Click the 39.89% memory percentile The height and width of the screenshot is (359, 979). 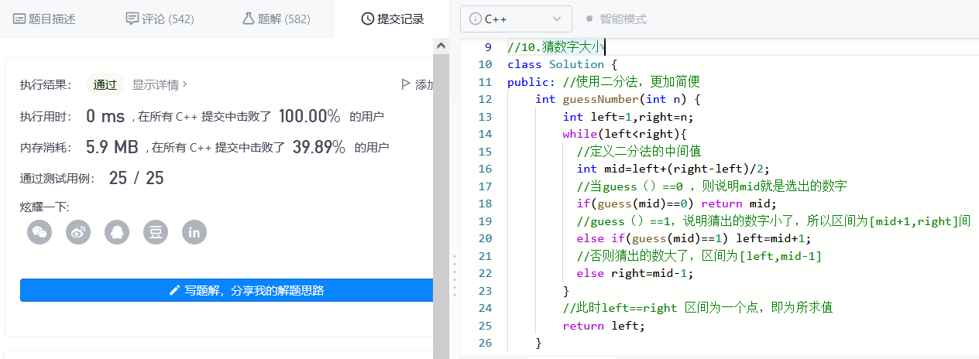tap(318, 147)
